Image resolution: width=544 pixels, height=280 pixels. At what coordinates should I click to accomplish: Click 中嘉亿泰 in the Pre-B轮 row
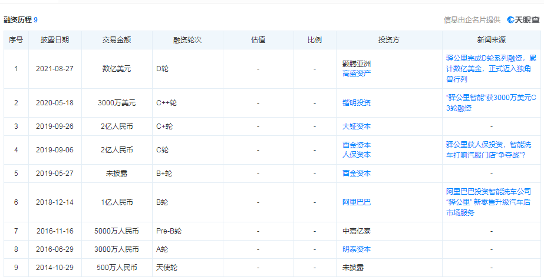[357, 231]
